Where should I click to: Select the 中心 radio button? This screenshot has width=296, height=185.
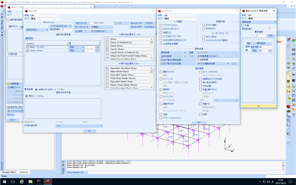[59, 89]
